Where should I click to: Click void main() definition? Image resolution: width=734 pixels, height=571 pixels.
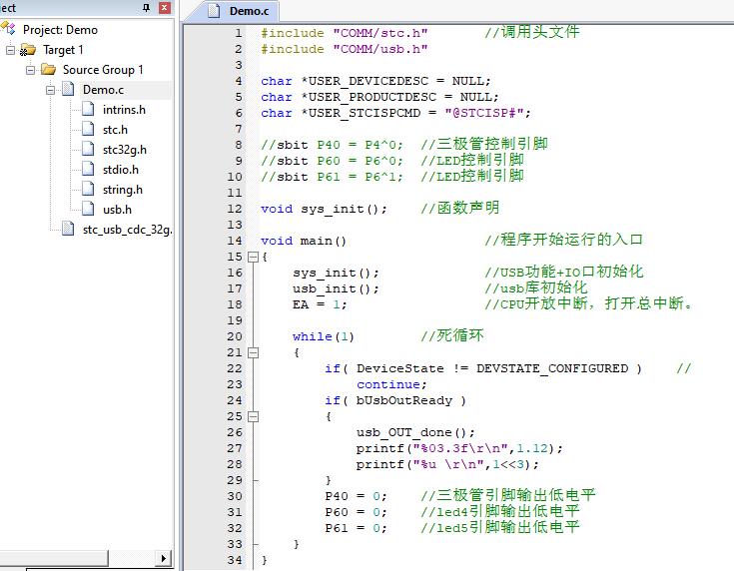pos(304,241)
